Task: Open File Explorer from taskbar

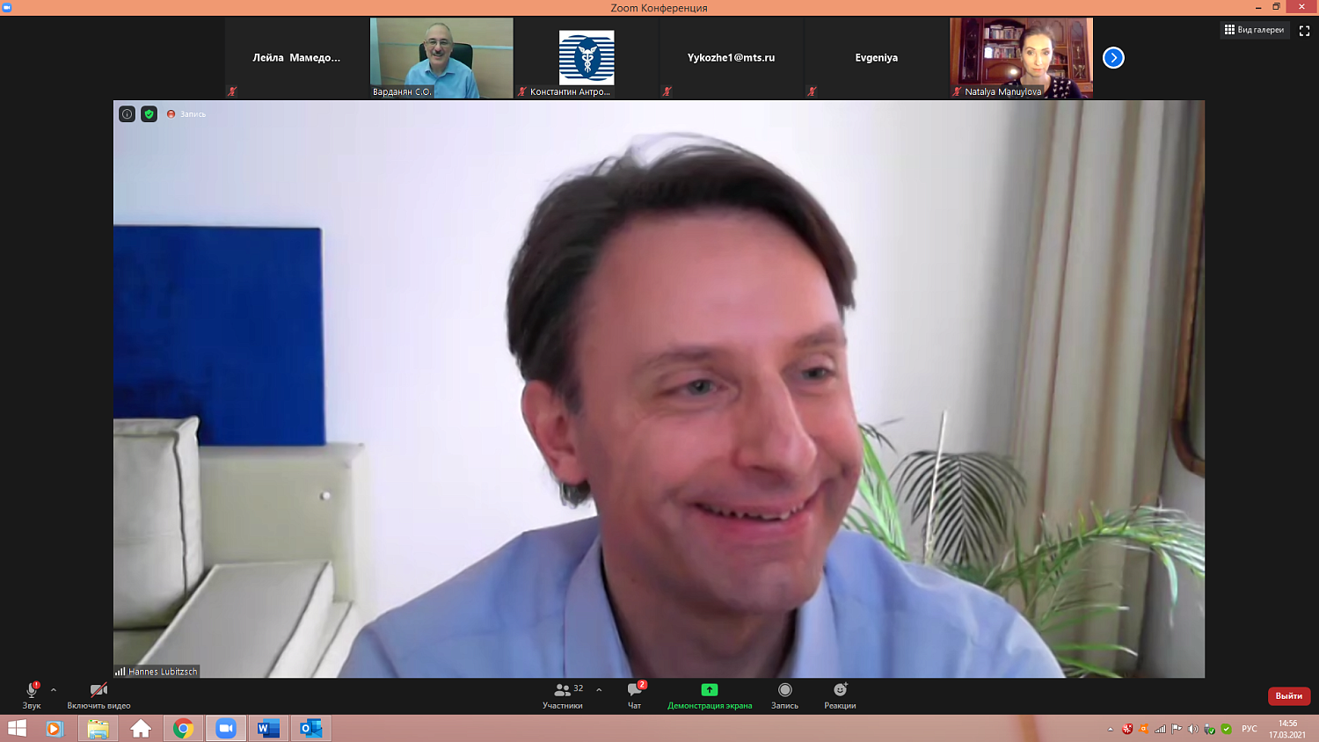Action: 98,728
